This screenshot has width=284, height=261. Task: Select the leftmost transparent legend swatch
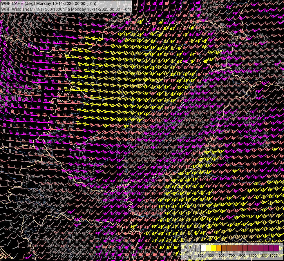pyautogui.click(x=198, y=248)
